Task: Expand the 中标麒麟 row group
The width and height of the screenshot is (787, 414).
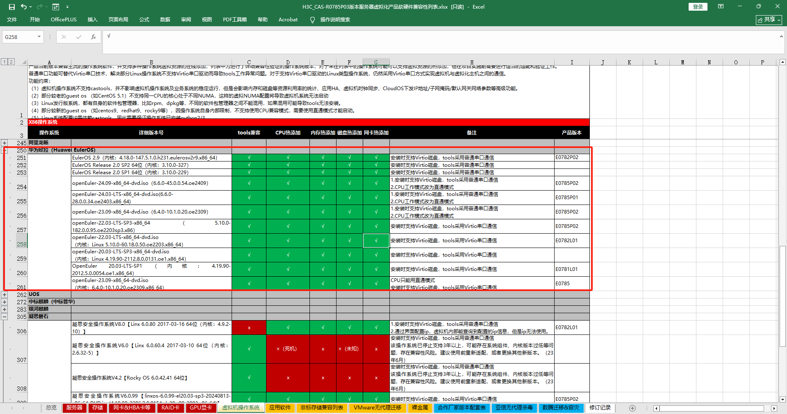Action: (5, 302)
